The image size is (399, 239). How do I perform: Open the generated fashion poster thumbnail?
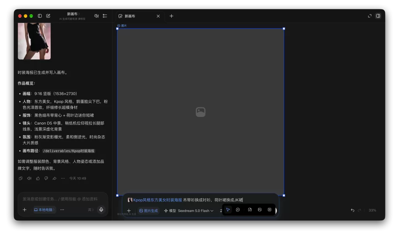click(34, 41)
